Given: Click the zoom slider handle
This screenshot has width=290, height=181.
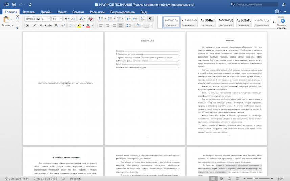Looking at the screenshot, I should (254, 178).
